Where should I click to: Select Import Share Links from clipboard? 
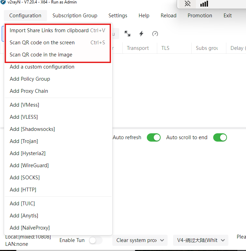coord(49,30)
